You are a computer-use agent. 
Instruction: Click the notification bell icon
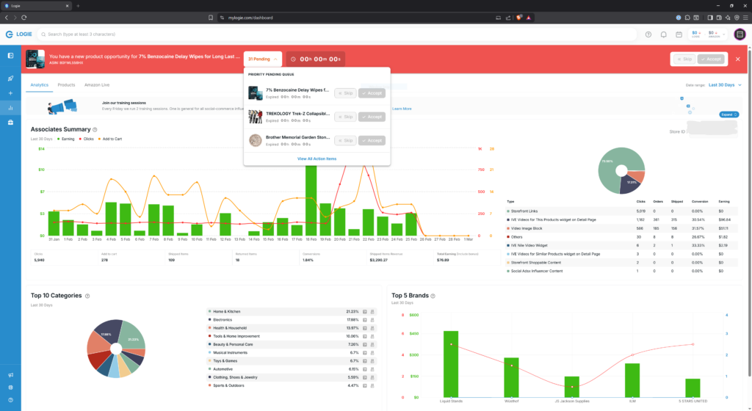point(664,34)
